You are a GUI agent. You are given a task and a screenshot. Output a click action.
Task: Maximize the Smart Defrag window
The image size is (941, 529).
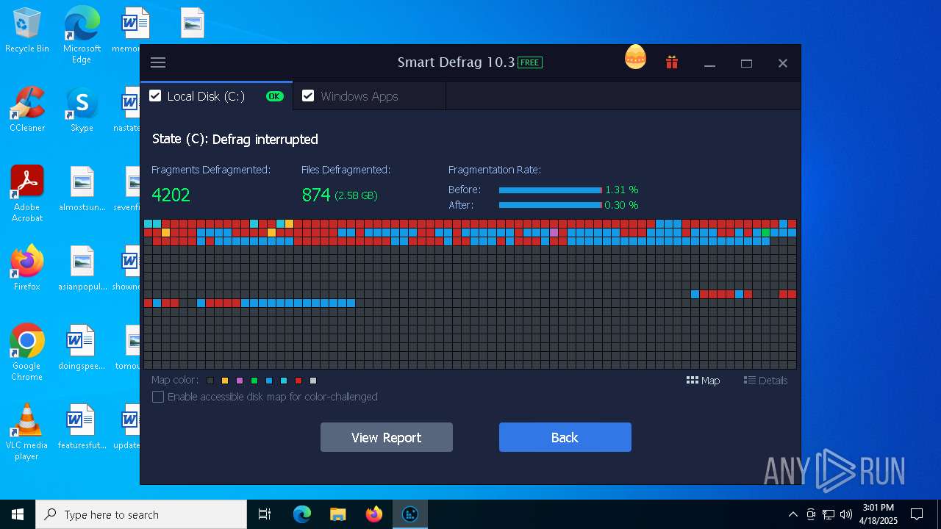pos(746,64)
